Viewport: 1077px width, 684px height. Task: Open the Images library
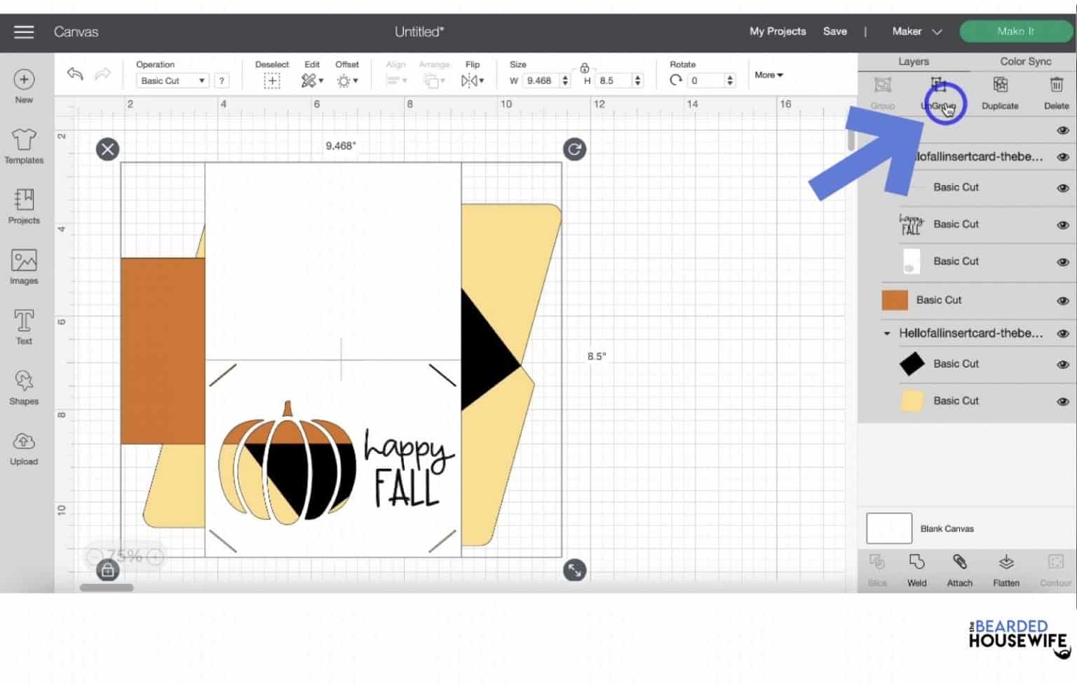(24, 266)
